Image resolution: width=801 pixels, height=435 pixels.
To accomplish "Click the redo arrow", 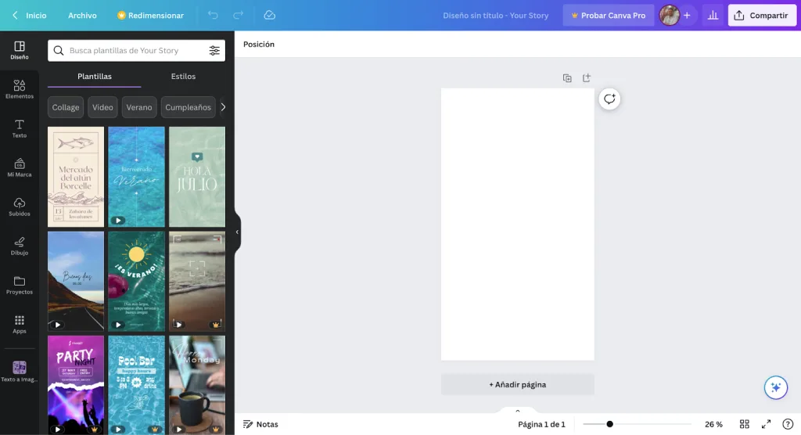I will pos(238,16).
